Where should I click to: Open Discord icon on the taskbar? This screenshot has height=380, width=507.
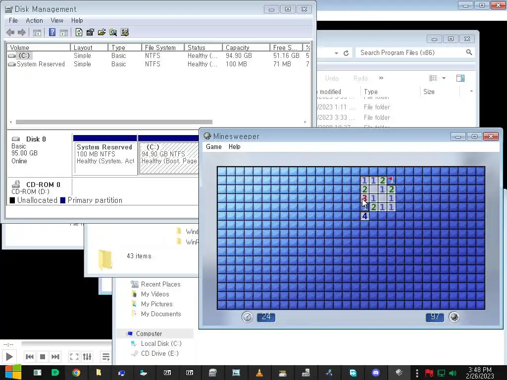[x=376, y=373]
